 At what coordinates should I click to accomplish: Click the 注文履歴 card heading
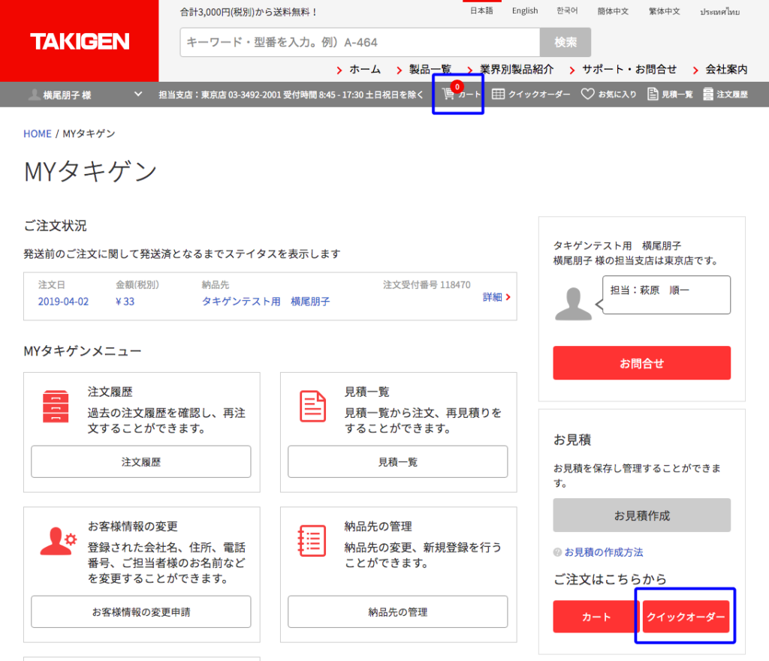[110, 392]
